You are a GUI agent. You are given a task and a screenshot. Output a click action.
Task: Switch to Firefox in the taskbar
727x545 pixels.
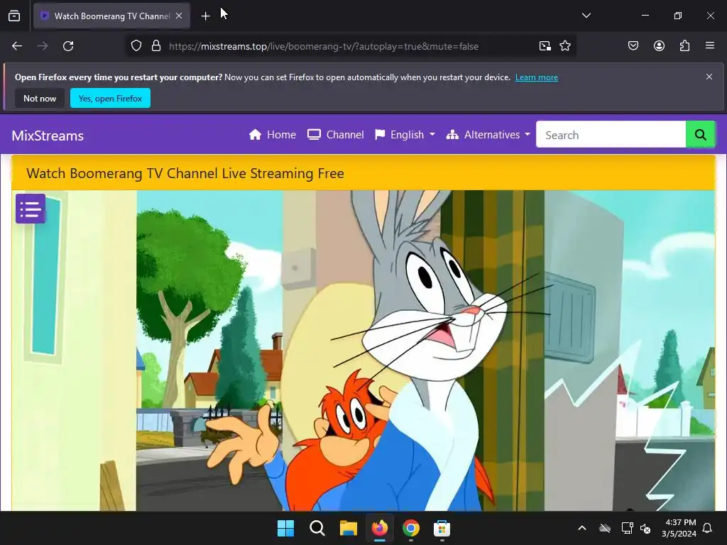pos(380,528)
